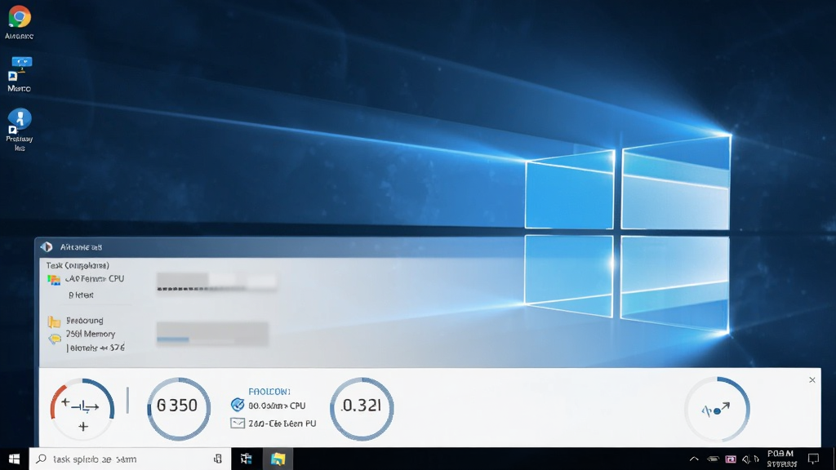Open the Chrome desktop shortcut
Screen dimensions: 836x470
[x=20, y=17]
